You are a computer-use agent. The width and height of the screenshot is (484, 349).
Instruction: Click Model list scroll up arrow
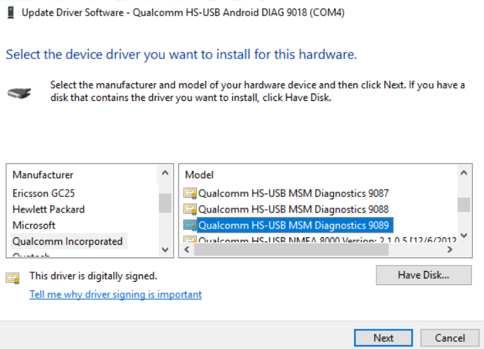pos(464,173)
